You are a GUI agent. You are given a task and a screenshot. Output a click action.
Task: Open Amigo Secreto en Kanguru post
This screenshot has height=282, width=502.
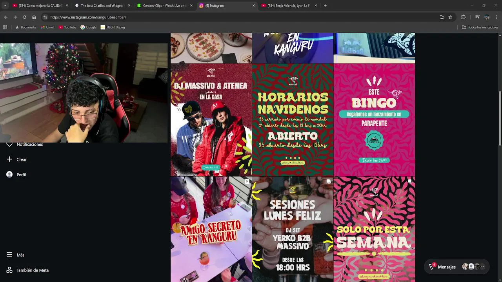[x=211, y=229]
